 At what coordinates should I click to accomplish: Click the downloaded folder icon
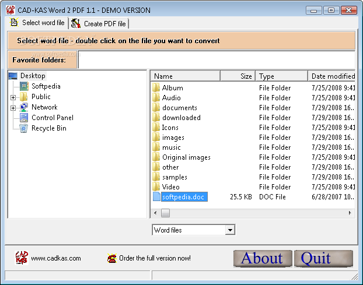[x=156, y=117]
